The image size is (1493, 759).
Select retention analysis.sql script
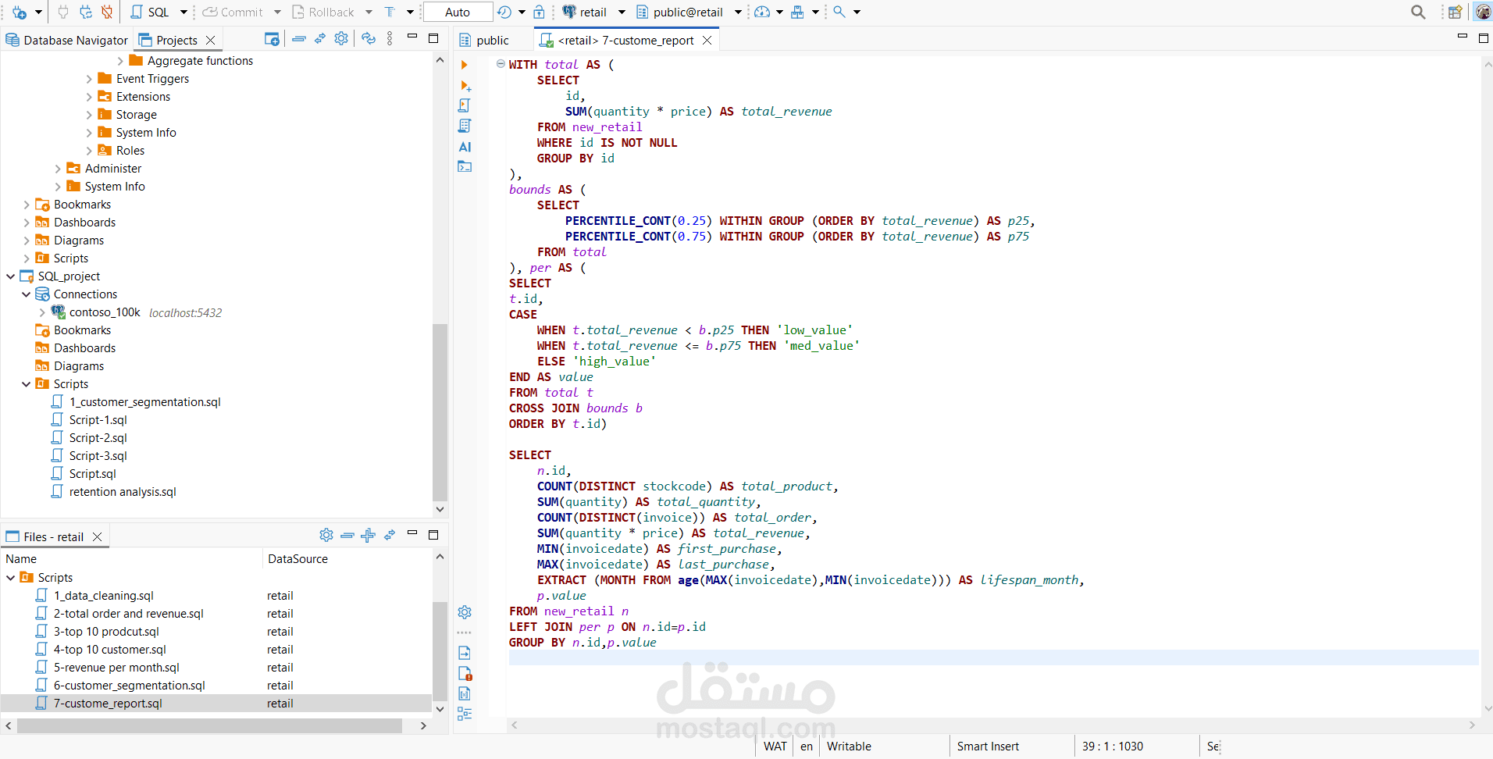123,492
